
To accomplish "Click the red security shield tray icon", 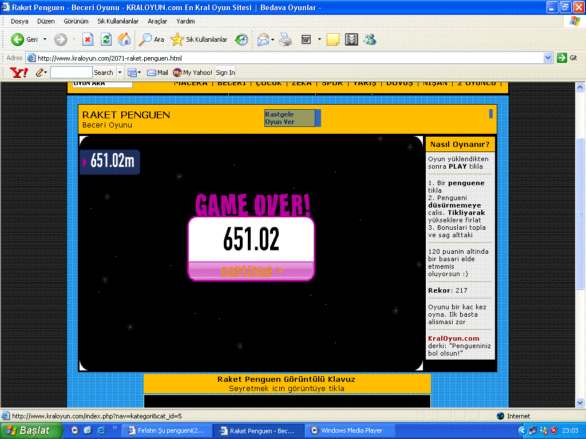I will pyautogui.click(x=554, y=430).
